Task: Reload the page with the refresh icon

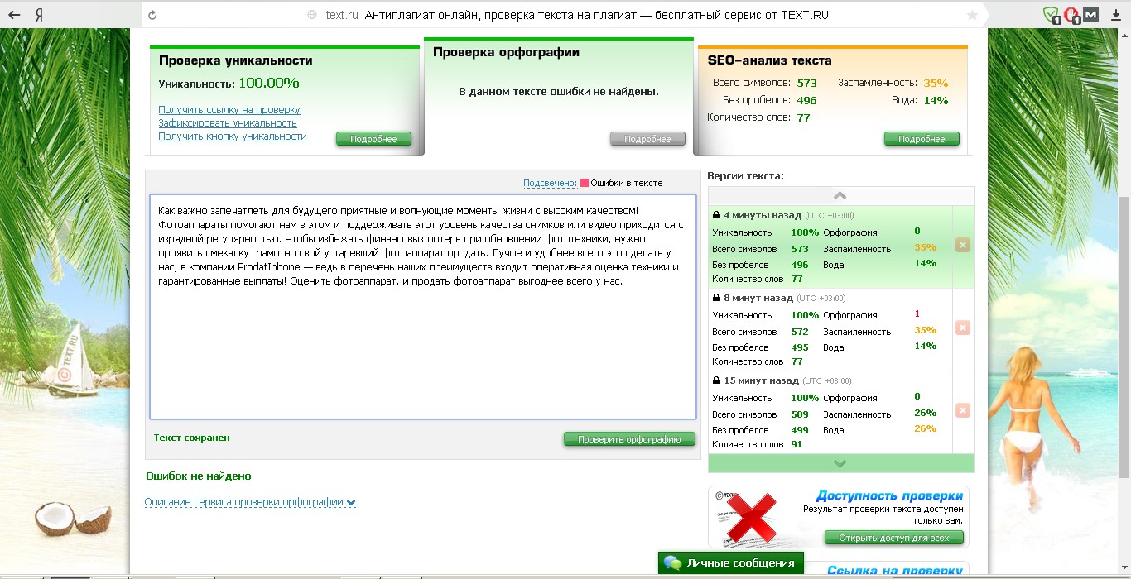Action: (x=152, y=15)
